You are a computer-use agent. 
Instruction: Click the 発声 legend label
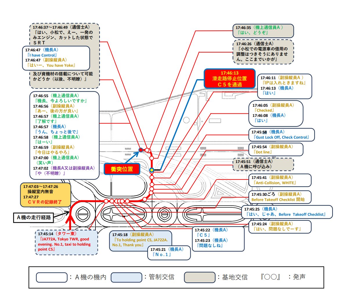click(x=299, y=277)
